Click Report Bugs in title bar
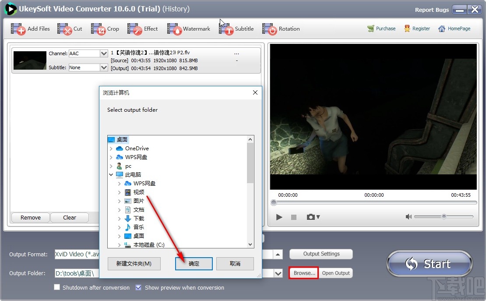Image resolution: width=486 pixels, height=301 pixels. (x=432, y=10)
